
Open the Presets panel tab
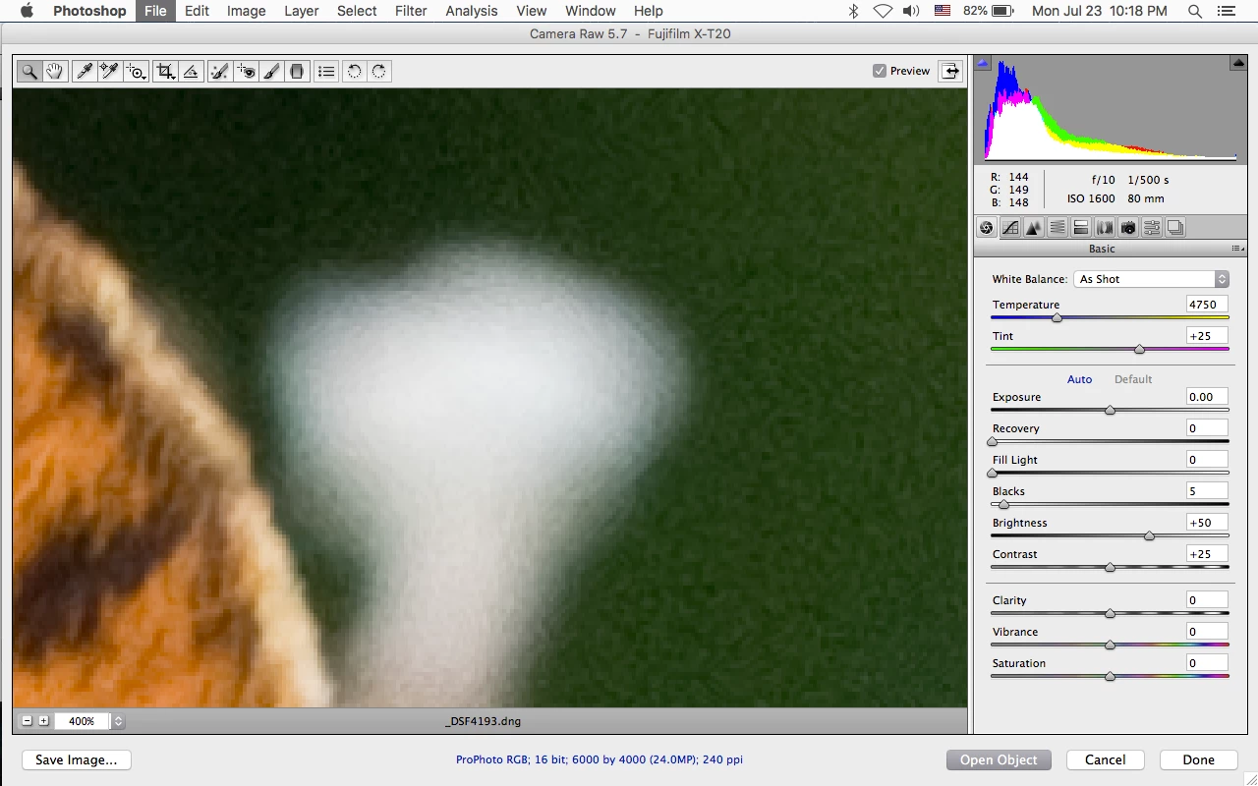1152,228
